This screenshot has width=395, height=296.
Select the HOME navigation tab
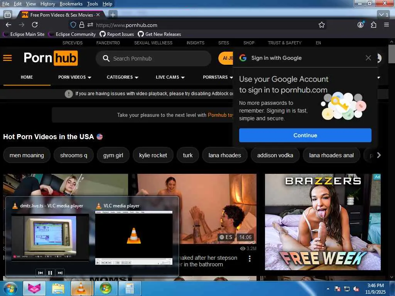click(27, 77)
